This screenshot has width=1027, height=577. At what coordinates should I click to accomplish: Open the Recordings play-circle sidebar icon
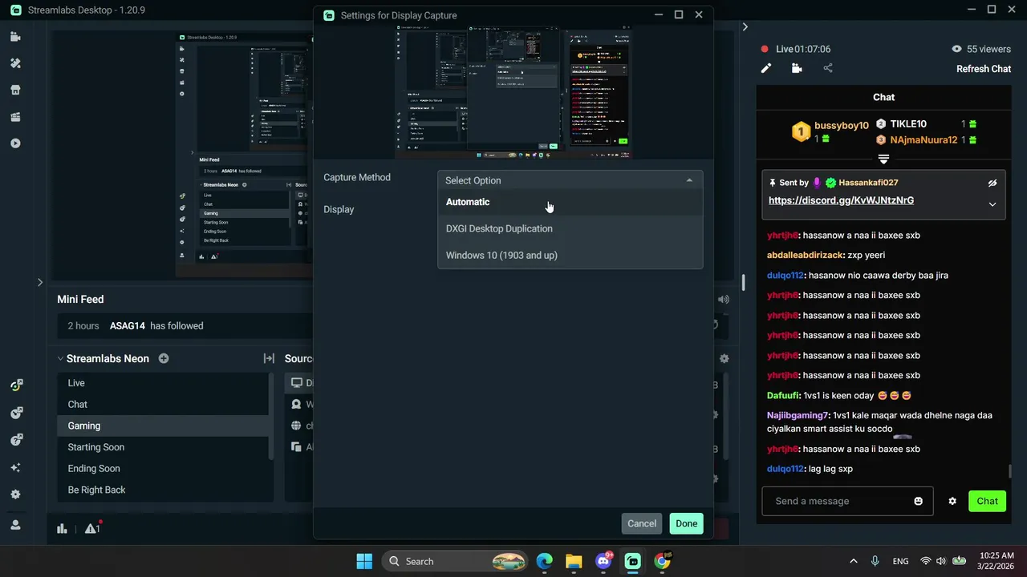(15, 143)
